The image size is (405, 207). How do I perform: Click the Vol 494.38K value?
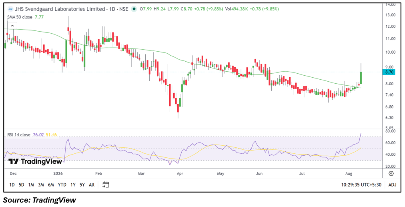(237, 9)
